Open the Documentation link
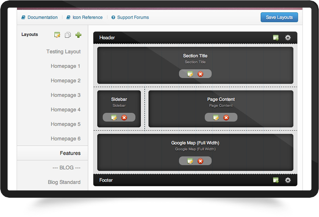The image size is (319, 217). [x=42, y=17]
